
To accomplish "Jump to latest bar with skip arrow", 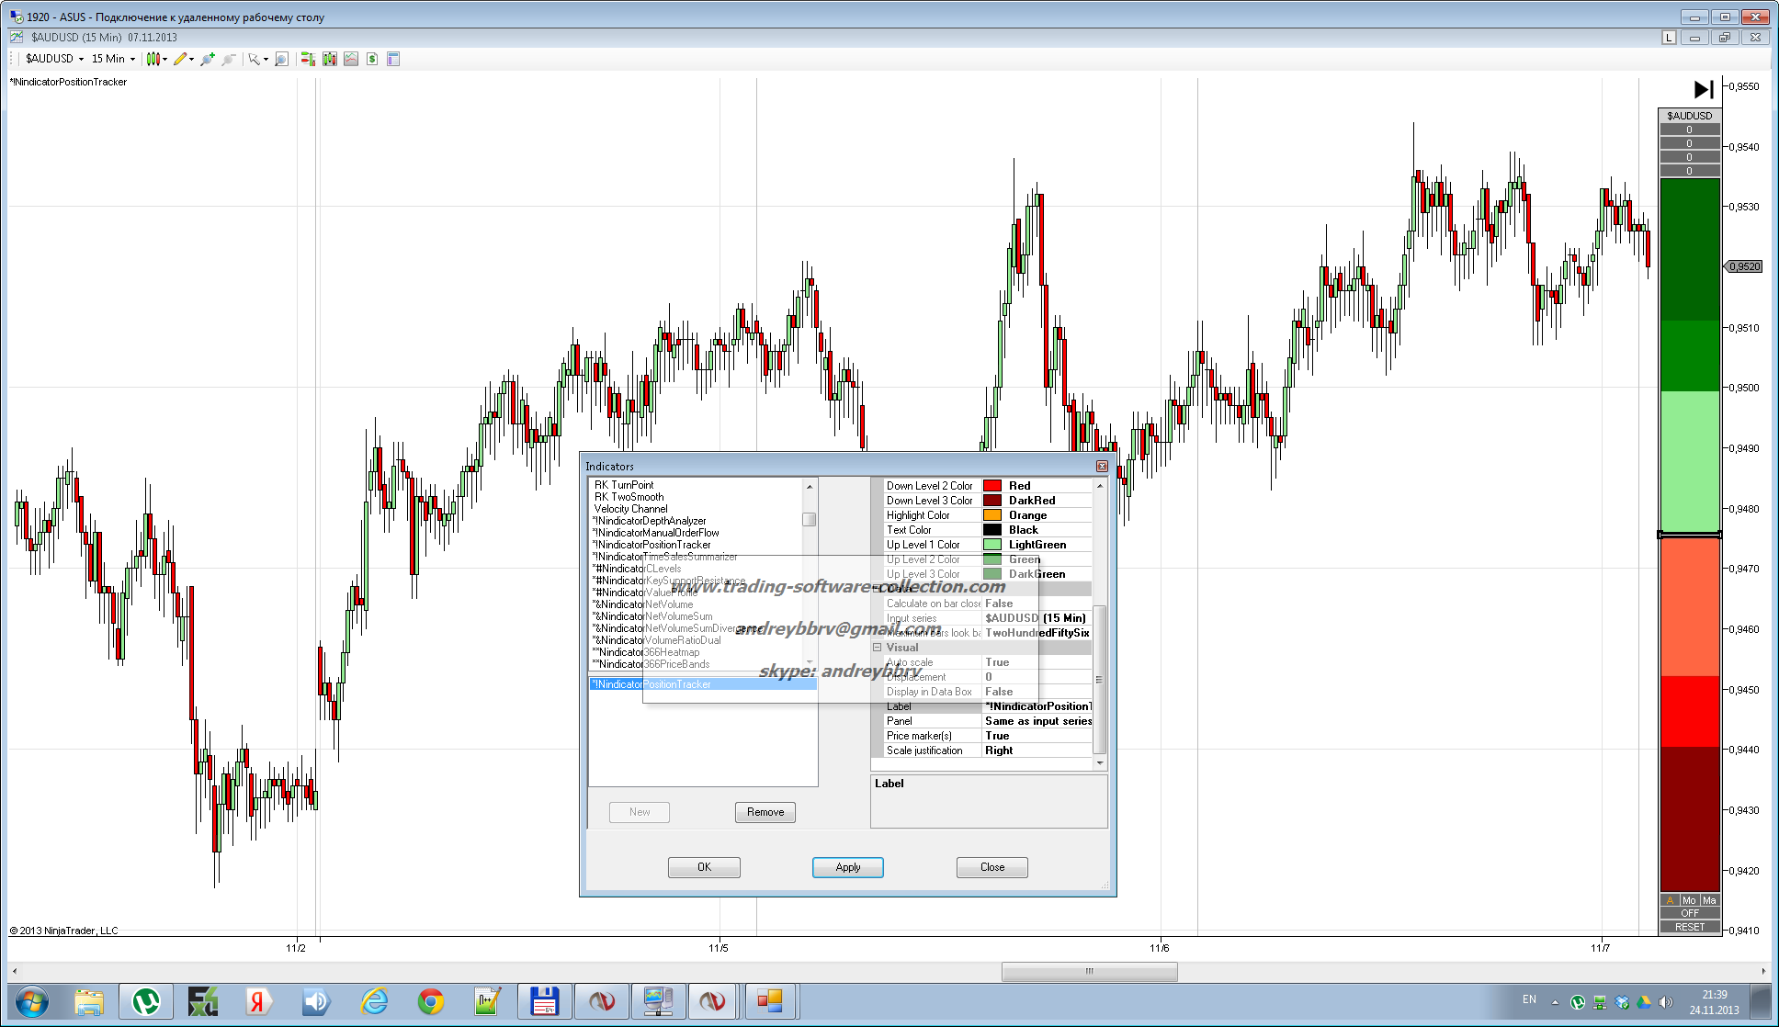I will 1703,89.
